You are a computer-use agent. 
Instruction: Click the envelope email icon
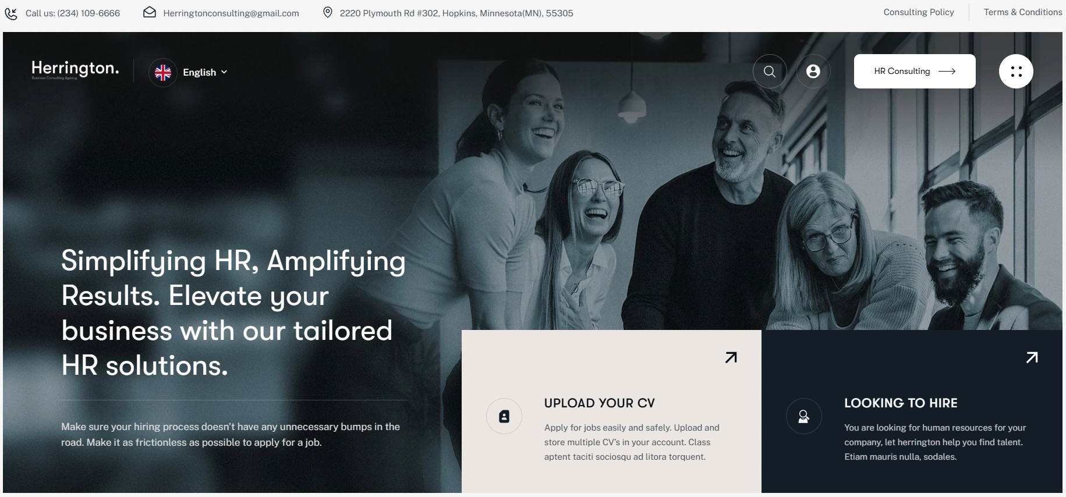click(150, 12)
